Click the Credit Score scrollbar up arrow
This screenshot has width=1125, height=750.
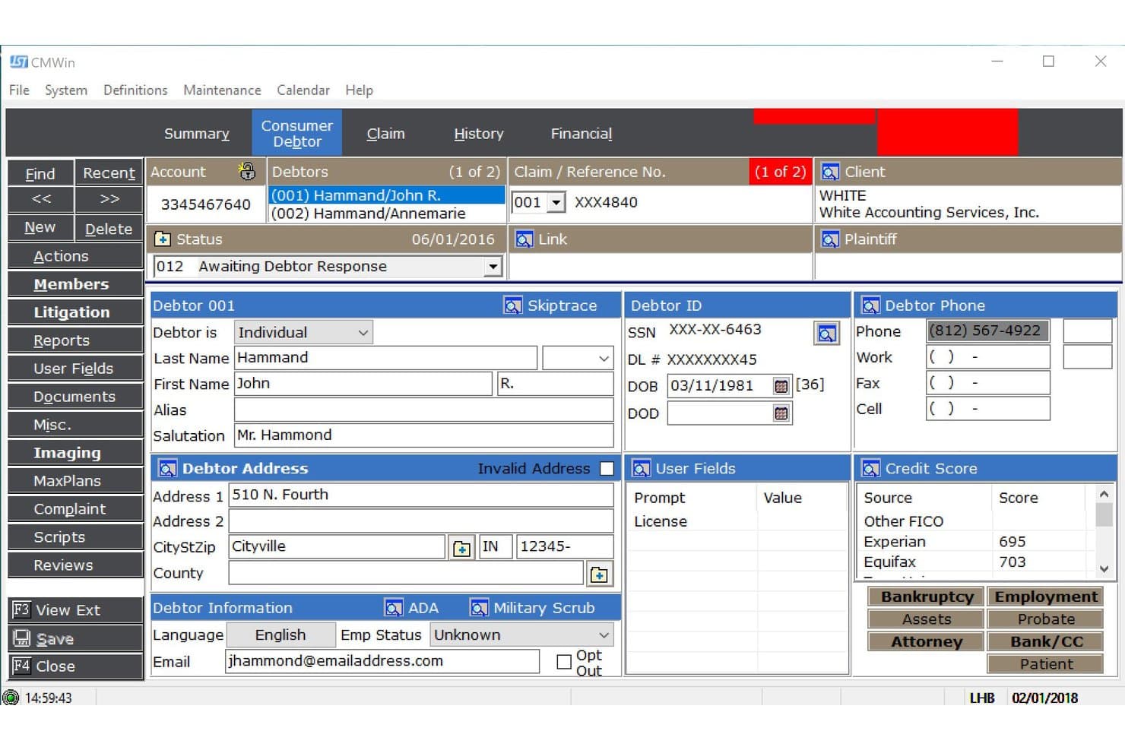coord(1104,494)
